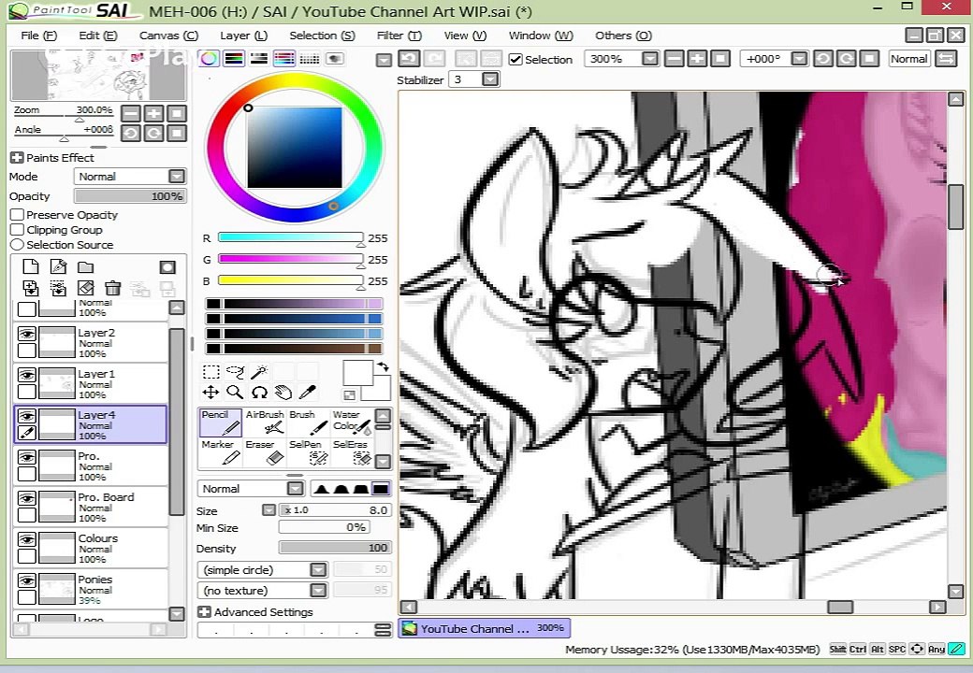Select the SelPen tool
973x673 pixels.
click(309, 452)
